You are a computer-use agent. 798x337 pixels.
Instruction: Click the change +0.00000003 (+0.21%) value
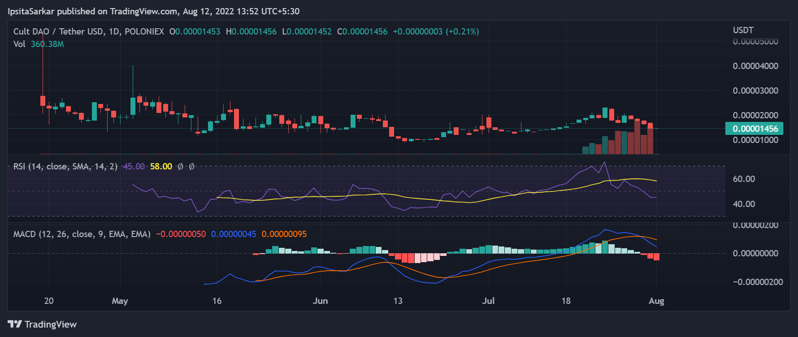436,31
